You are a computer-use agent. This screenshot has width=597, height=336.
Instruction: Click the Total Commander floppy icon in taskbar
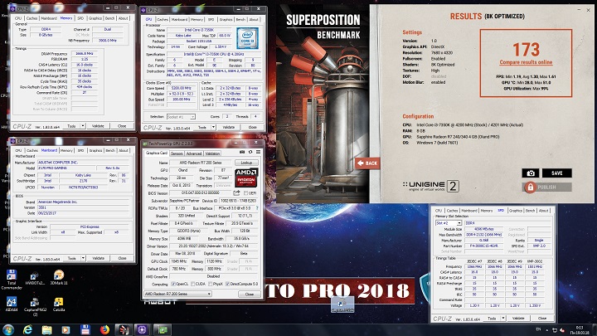coord(85,329)
